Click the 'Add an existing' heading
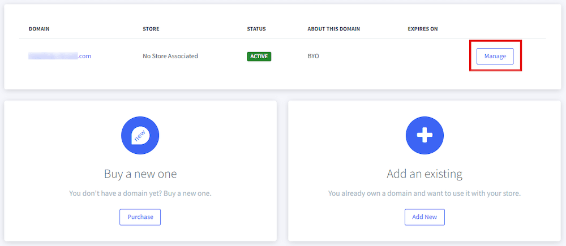 point(424,174)
